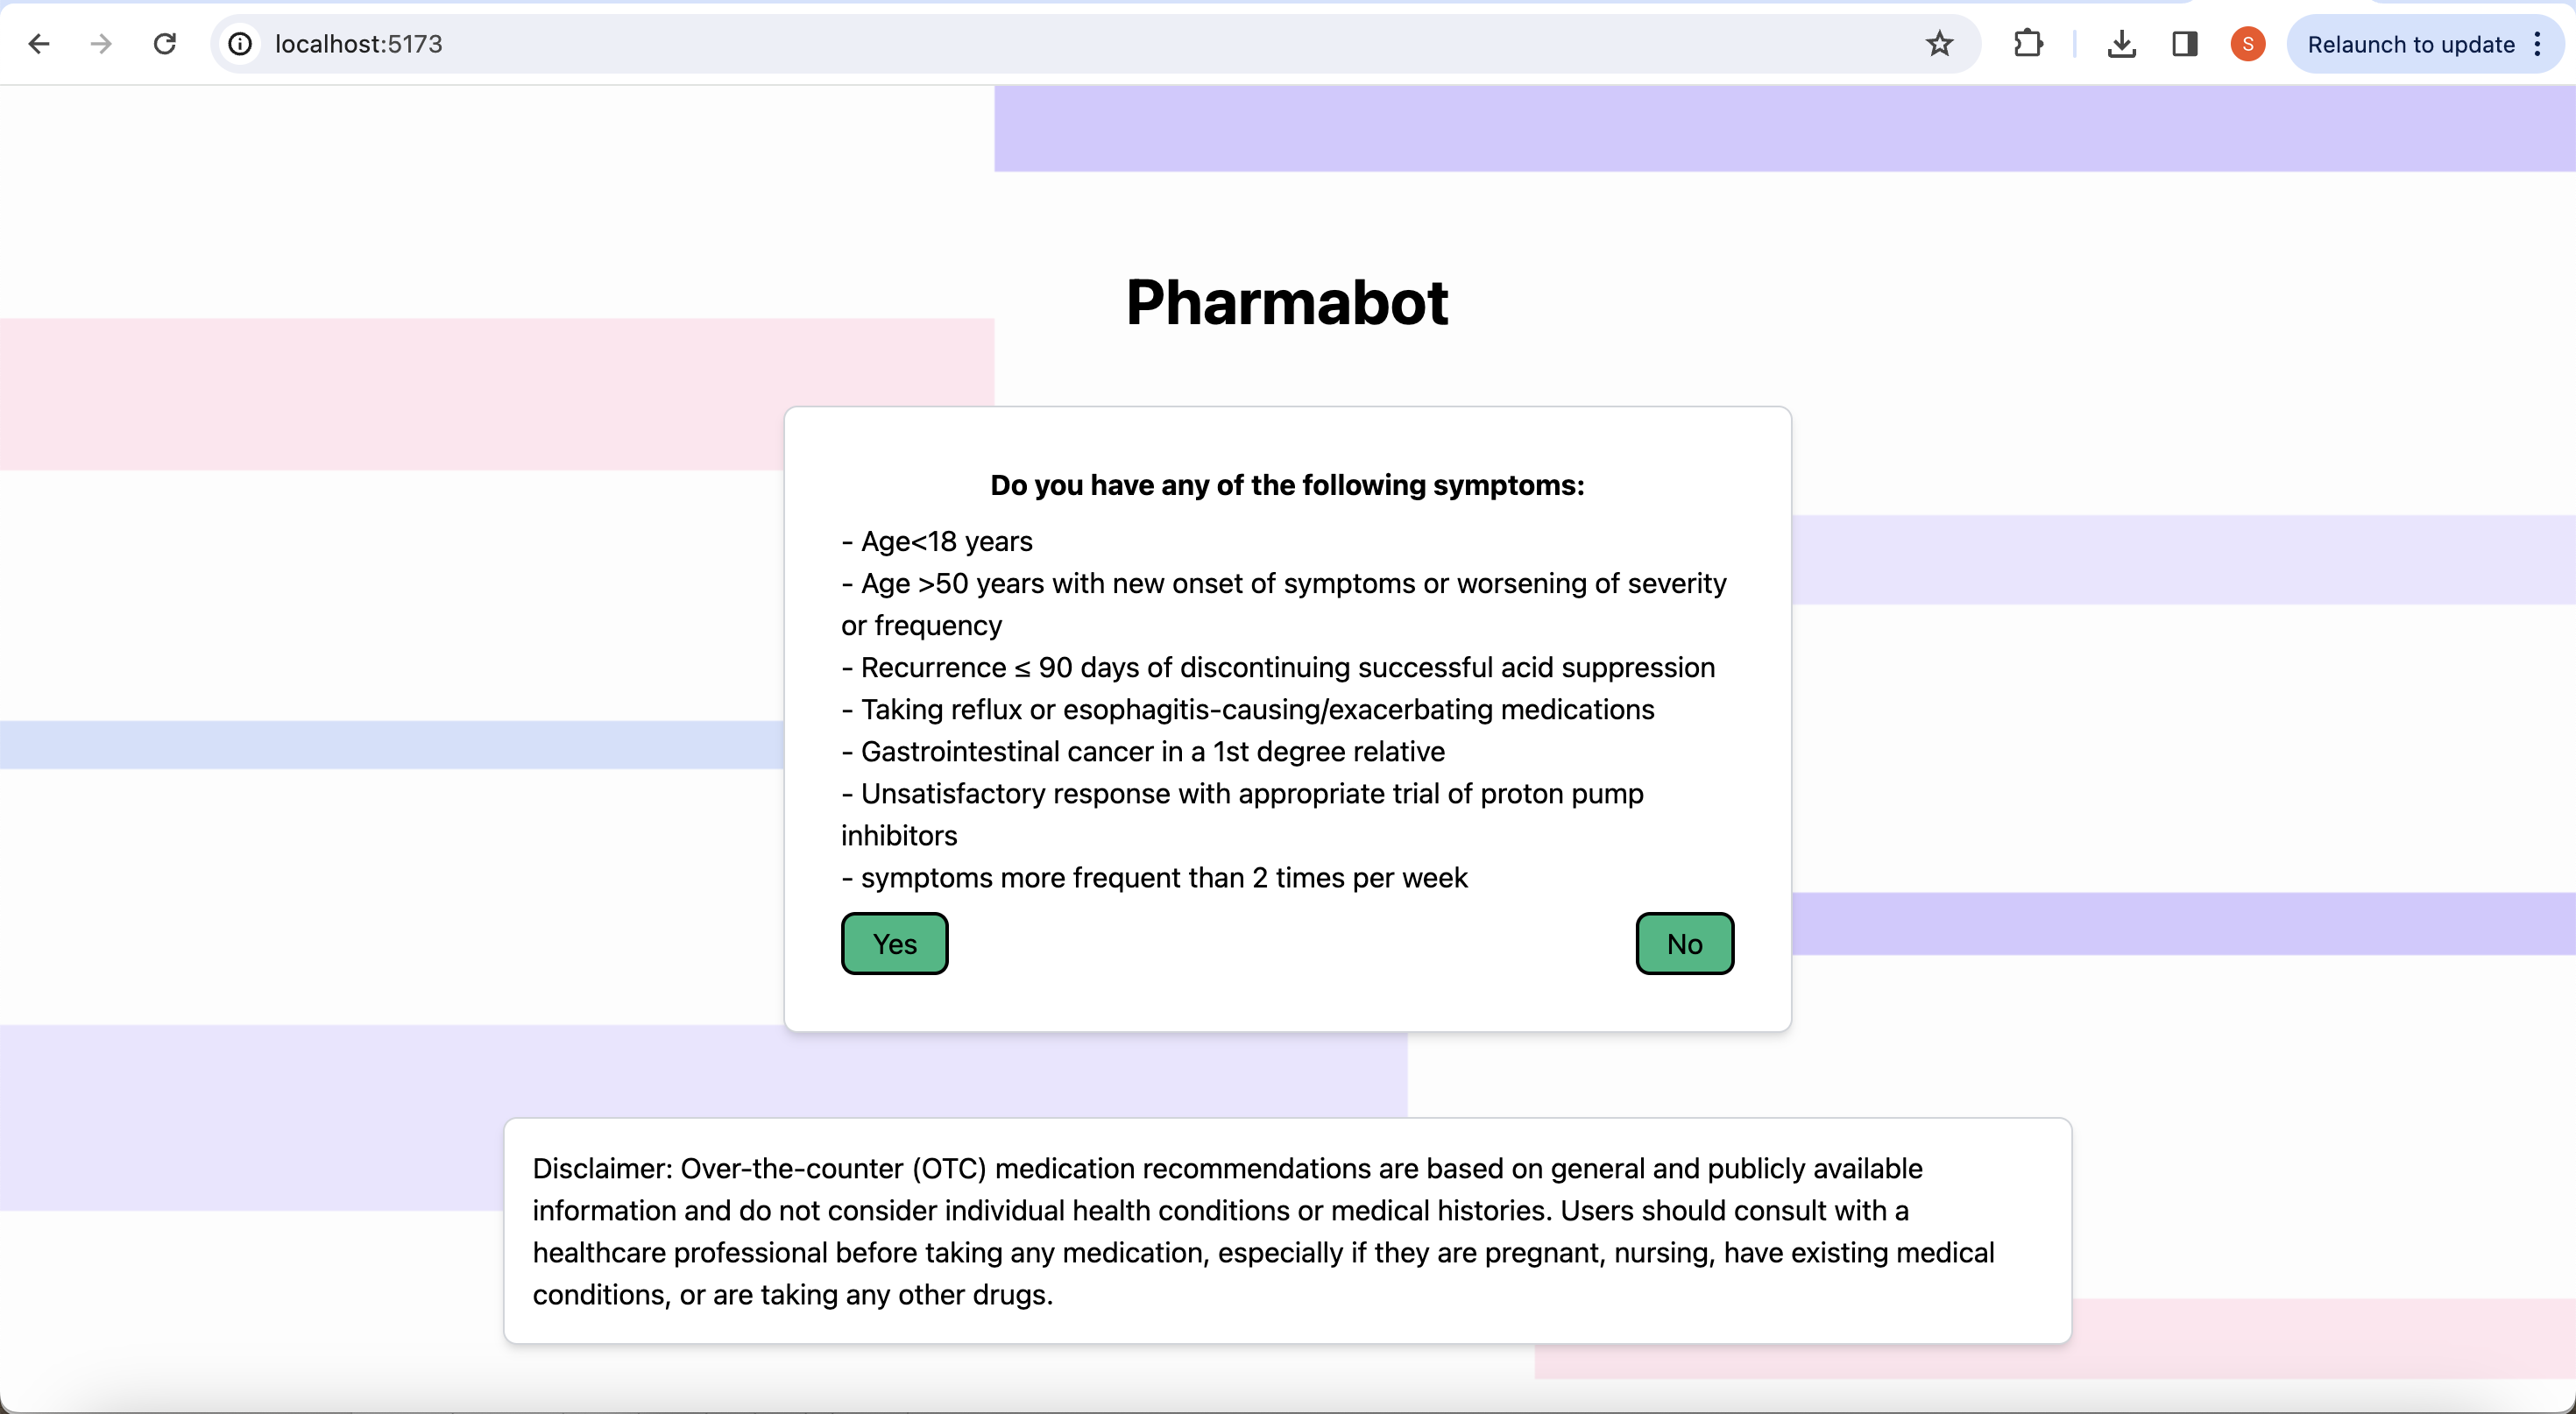Bookmark this page with the star icon
The height and width of the screenshot is (1414, 2576).
1941,44
